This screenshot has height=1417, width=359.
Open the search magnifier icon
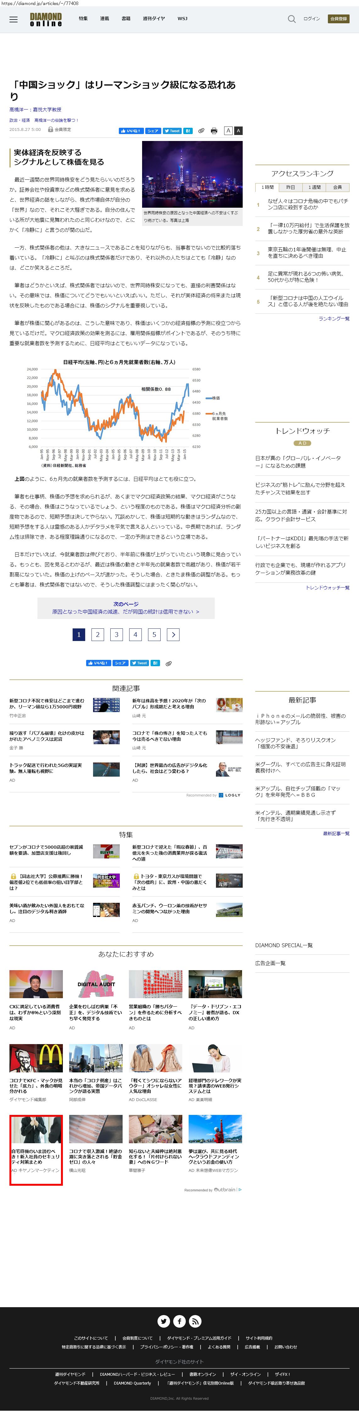[x=291, y=19]
